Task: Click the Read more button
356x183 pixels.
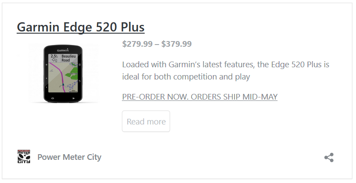Action: click(x=146, y=121)
